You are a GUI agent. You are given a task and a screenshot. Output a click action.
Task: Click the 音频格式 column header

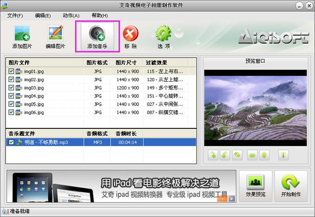97,134
